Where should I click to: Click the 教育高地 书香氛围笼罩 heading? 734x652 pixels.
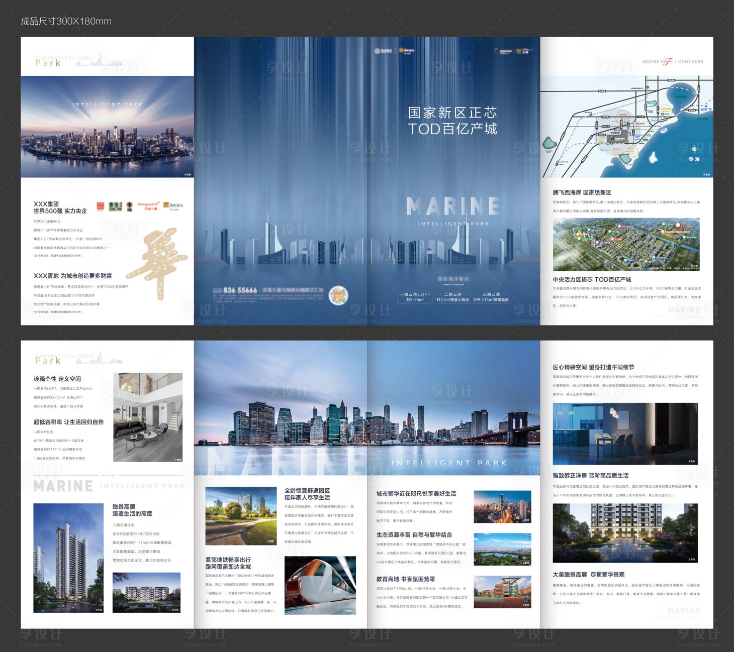click(x=406, y=579)
